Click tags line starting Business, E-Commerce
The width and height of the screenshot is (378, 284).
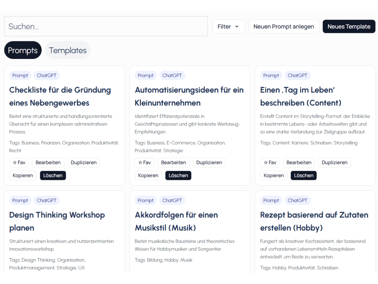pos(180,147)
